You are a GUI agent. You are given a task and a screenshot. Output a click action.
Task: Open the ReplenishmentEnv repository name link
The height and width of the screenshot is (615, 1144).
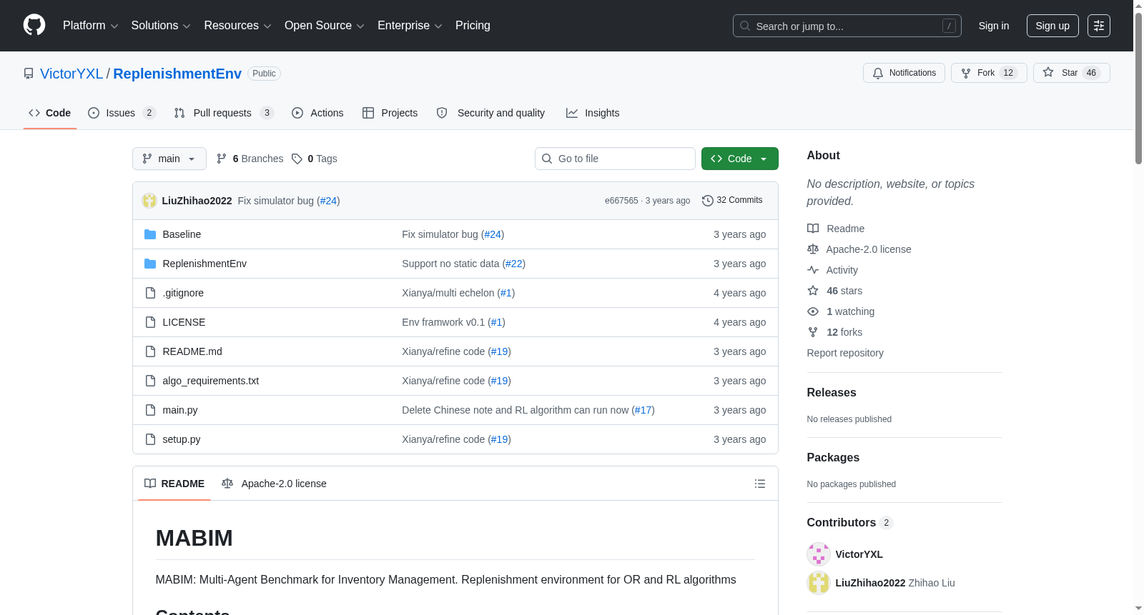[x=177, y=74]
